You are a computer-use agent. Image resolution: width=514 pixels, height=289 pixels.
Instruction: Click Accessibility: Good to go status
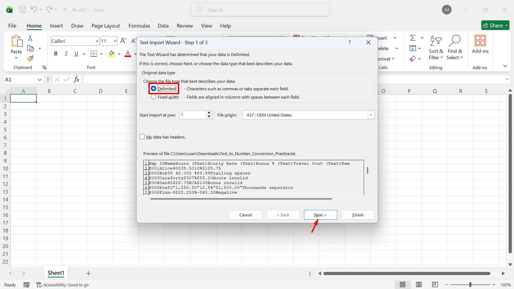[x=63, y=285]
